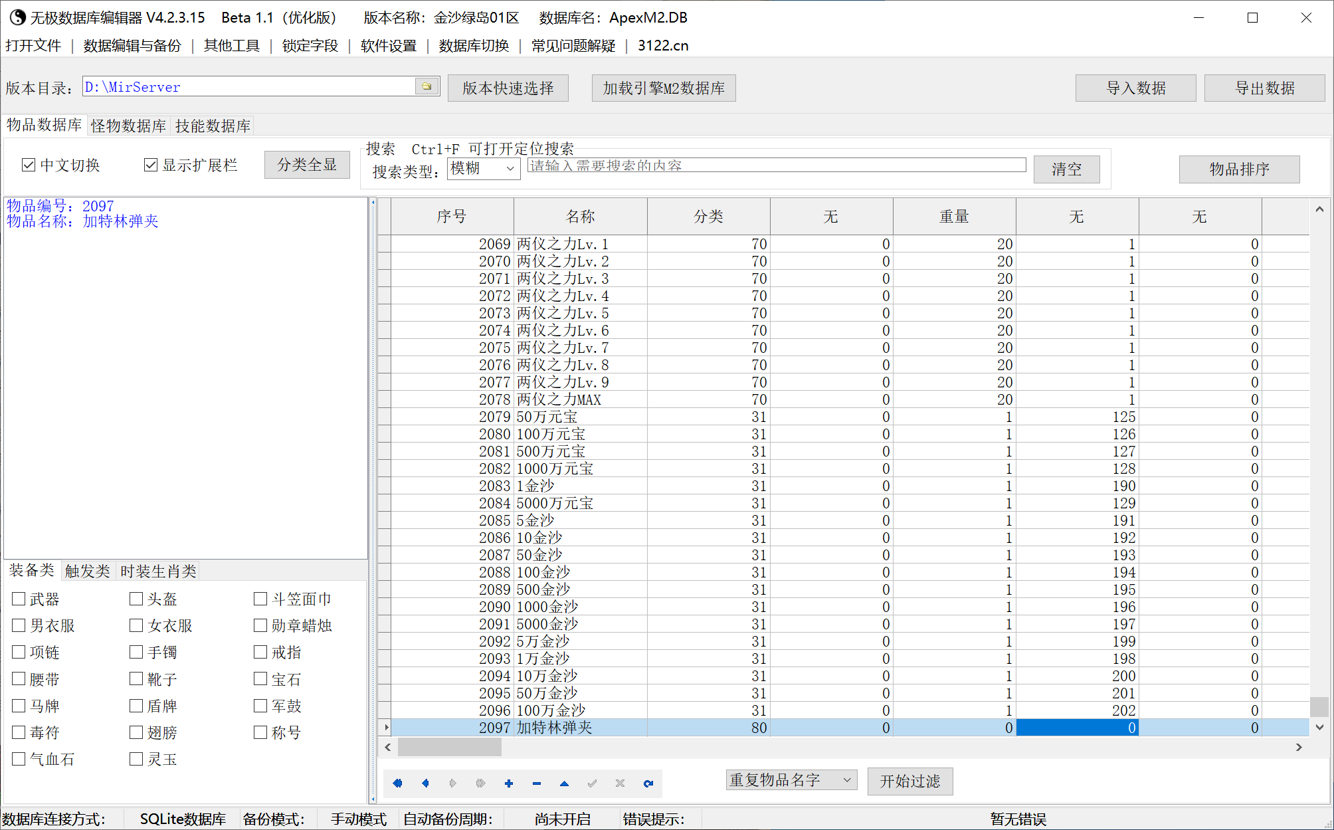Screen dimensions: 1334x830
Task: Open folder browse icon for version directory
Action: coord(427,86)
